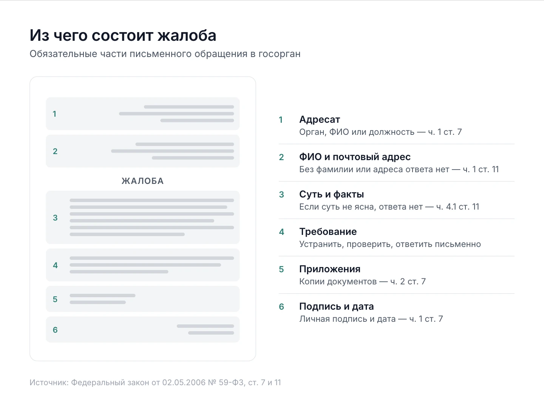
Task: Click the legend title "Суть и факты"
Action: tap(332, 194)
